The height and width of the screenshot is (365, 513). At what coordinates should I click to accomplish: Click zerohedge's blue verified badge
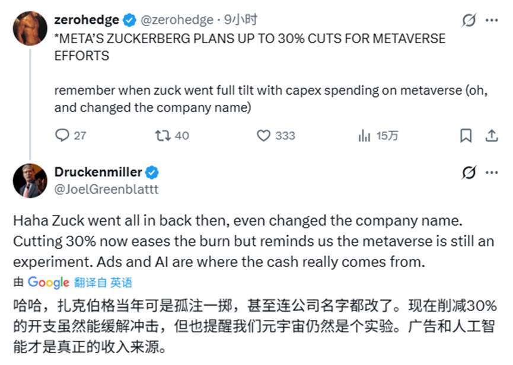coord(128,19)
